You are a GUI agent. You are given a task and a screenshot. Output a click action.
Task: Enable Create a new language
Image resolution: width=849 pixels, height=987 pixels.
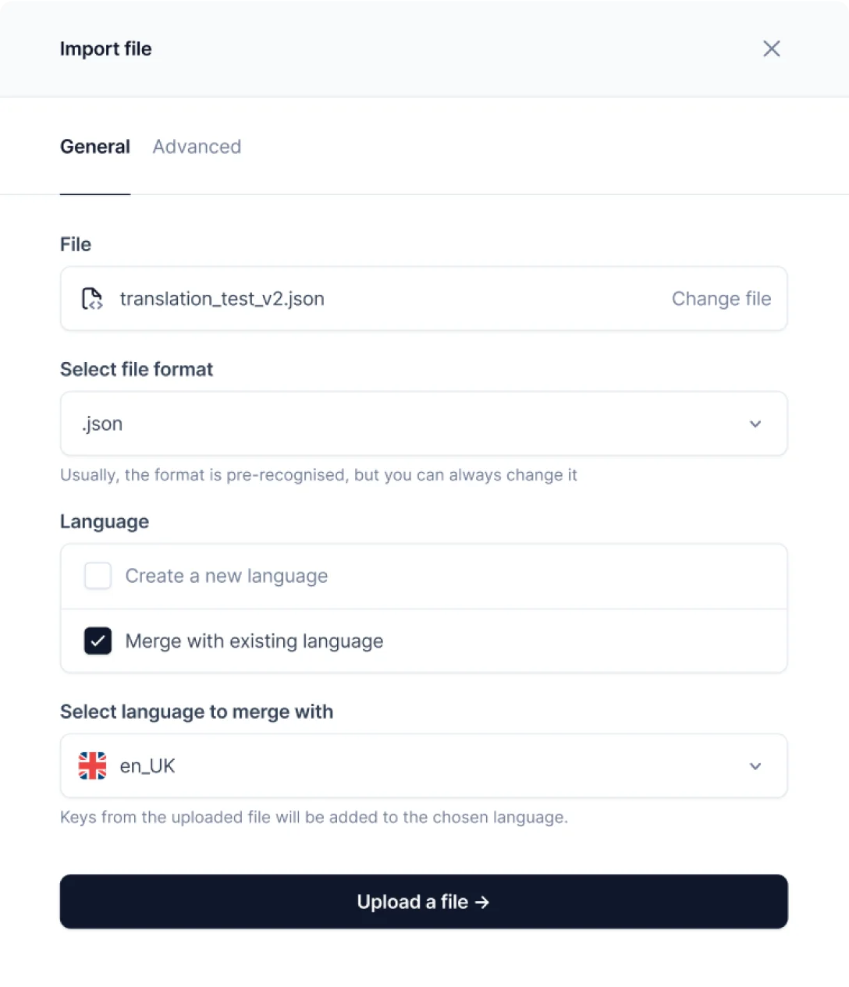[98, 575]
